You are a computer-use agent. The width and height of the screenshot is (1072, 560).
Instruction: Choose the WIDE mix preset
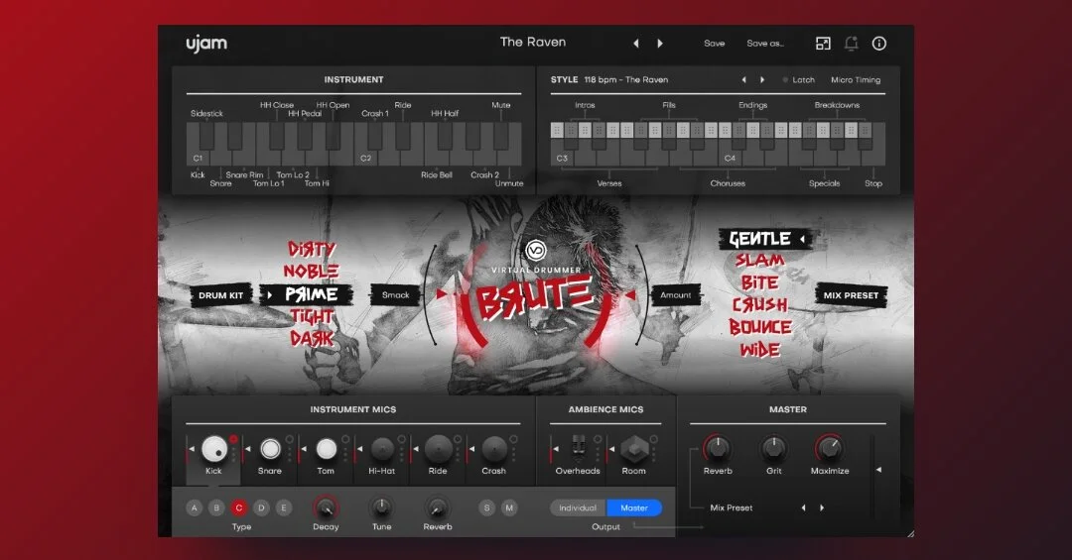point(759,350)
